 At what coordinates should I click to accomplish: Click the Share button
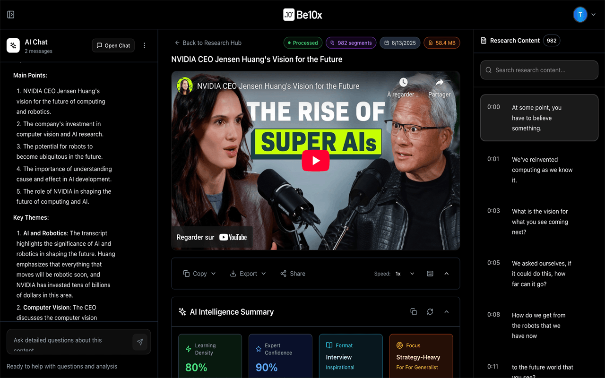click(293, 274)
